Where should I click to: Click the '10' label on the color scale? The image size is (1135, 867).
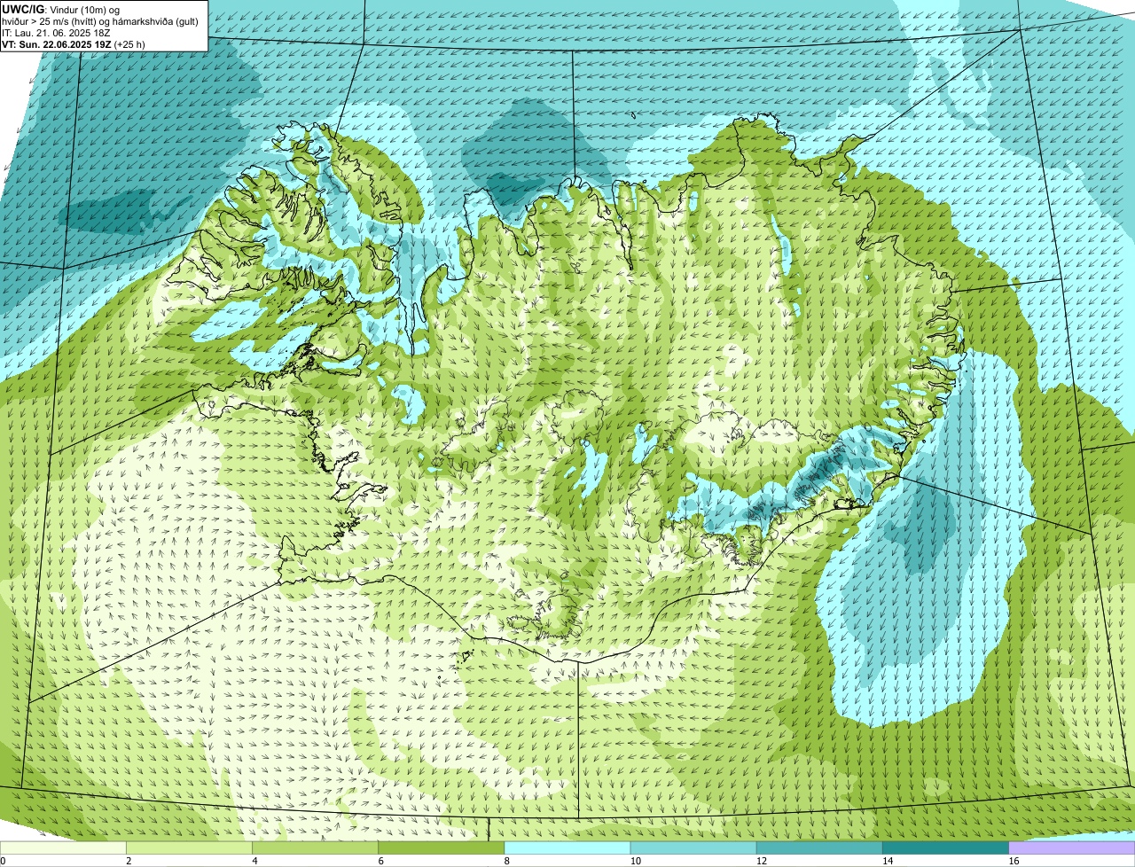tap(635, 861)
